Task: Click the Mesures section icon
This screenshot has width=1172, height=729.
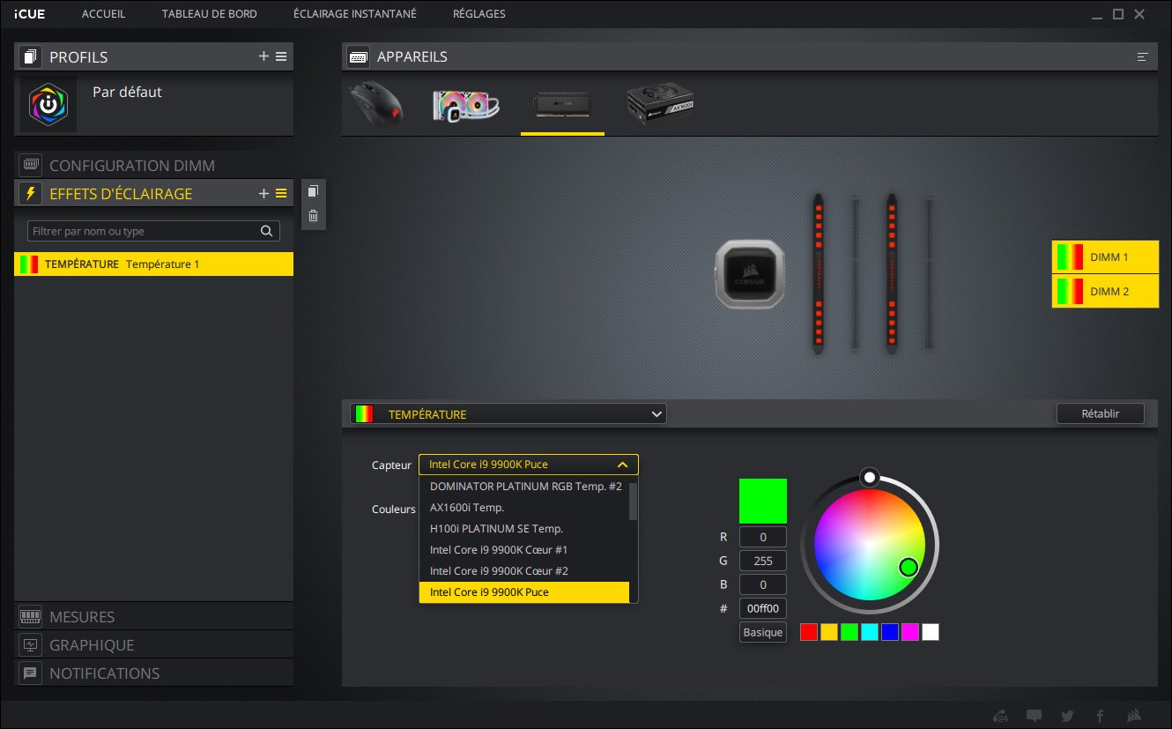Action: pos(31,617)
